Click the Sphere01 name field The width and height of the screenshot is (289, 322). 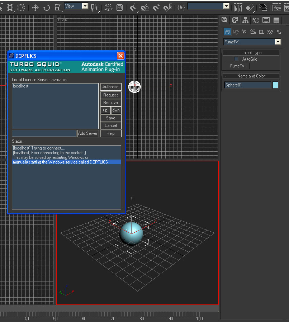pos(248,85)
